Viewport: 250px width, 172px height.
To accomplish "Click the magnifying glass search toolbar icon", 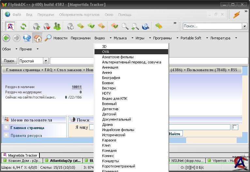I will point(125,26).
